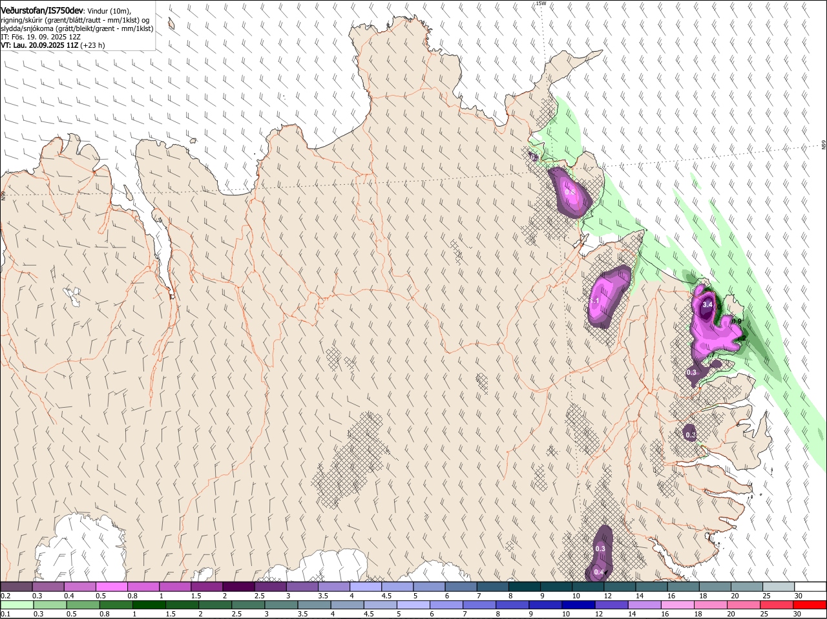Click the 3.4 precipitation value on the map
This screenshot has width=827, height=619.
point(707,304)
